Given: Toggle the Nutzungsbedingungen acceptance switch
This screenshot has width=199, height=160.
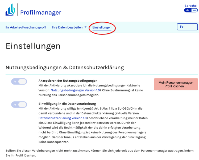Looking at the screenshot, I should [x=19, y=82].
